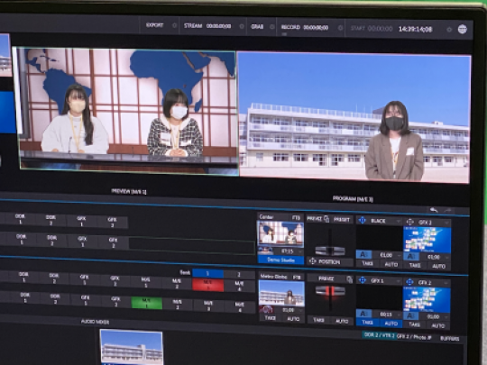Image resolution: width=487 pixels, height=365 pixels.
Task: Switch to the AUDIO MIXER tab
Action: [95, 322]
